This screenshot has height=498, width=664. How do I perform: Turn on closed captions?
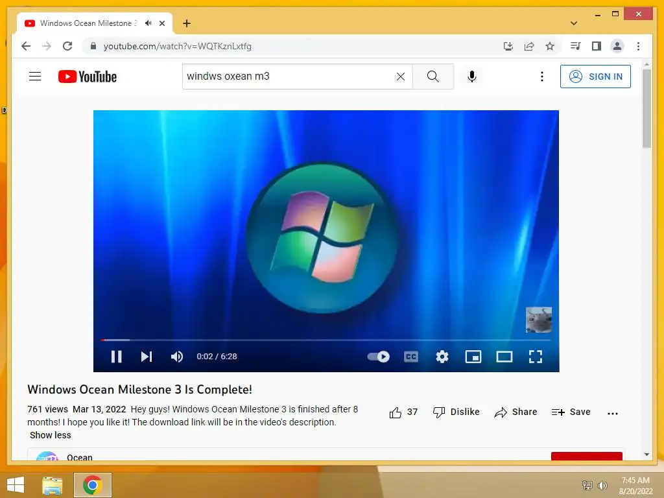(410, 357)
